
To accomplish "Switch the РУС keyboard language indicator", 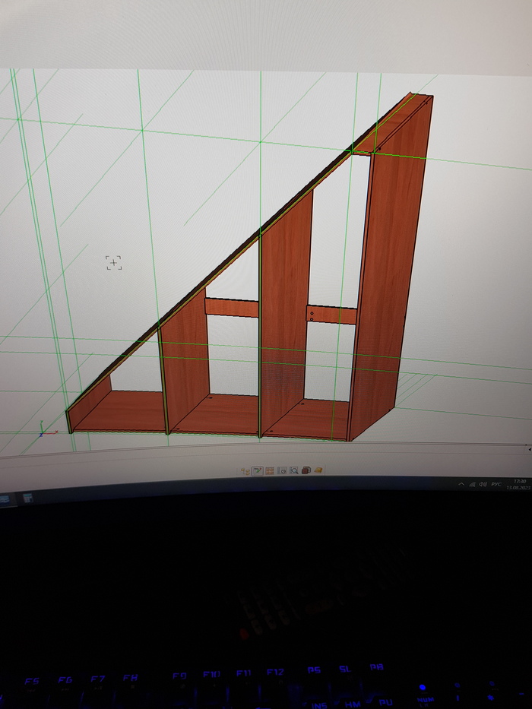I will click(x=496, y=484).
